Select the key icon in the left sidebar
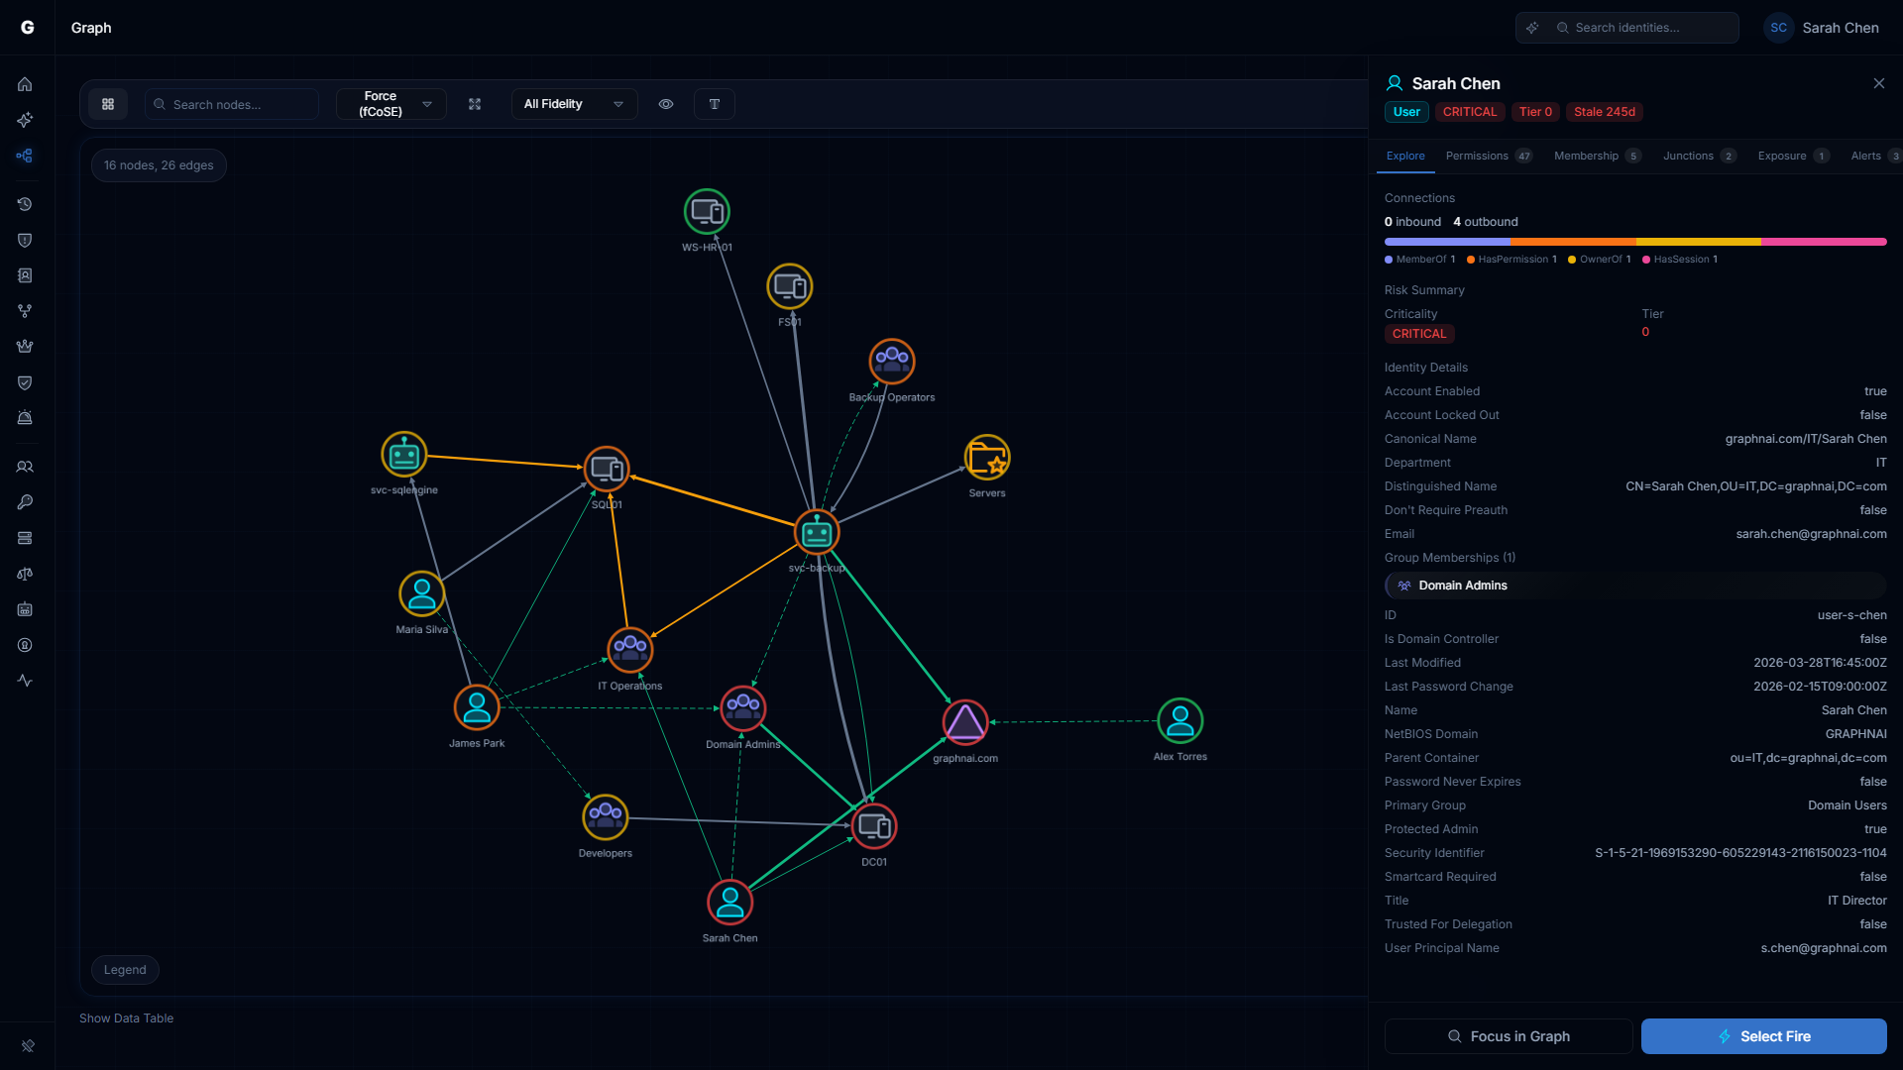The width and height of the screenshot is (1903, 1070). point(25,501)
